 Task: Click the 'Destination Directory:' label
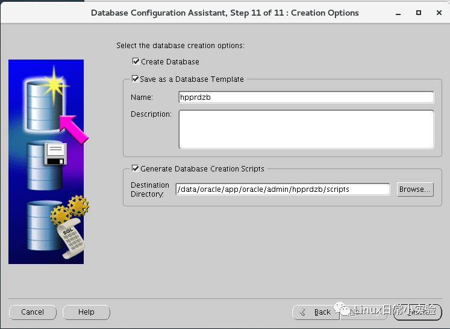[150, 189]
